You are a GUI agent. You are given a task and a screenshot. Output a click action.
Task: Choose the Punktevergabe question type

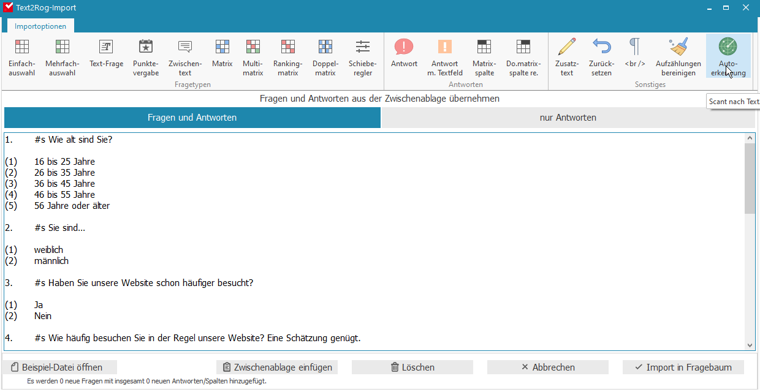(x=146, y=55)
